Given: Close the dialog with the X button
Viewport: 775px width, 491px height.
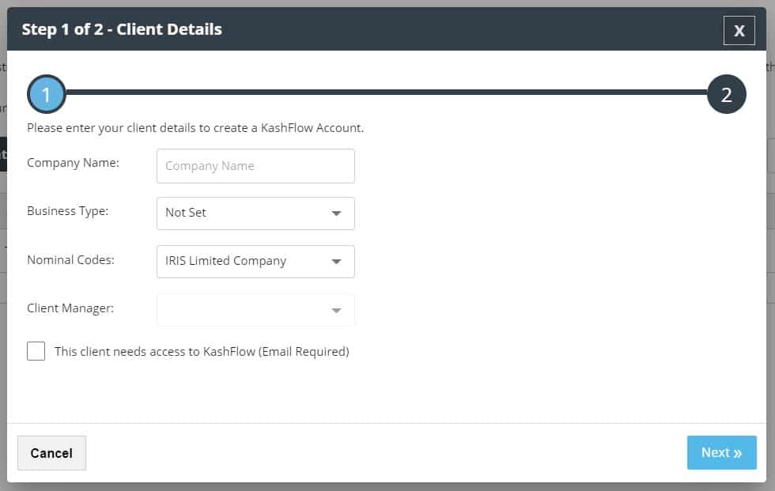Looking at the screenshot, I should tap(739, 31).
